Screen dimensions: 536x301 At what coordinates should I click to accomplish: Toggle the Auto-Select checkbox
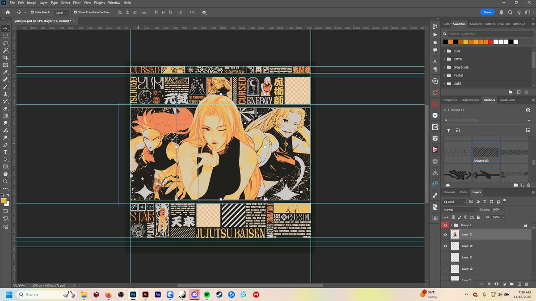tap(32, 13)
